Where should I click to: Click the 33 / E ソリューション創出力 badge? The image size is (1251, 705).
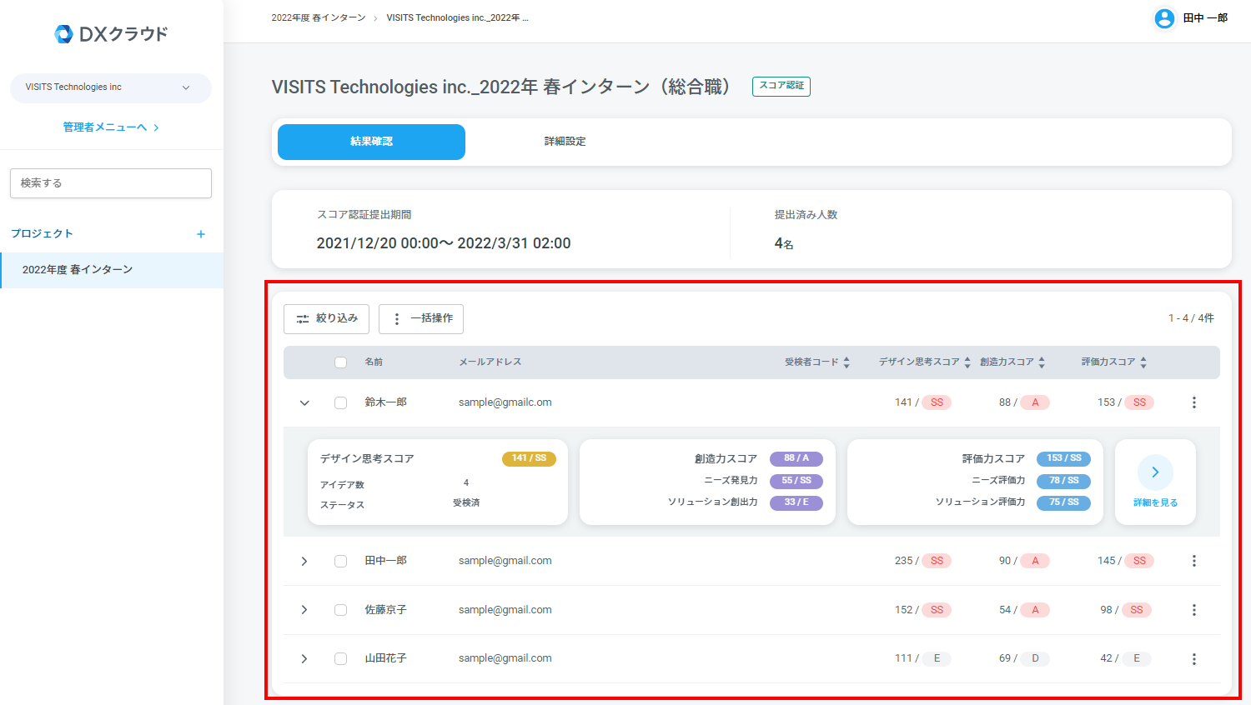[x=796, y=502]
